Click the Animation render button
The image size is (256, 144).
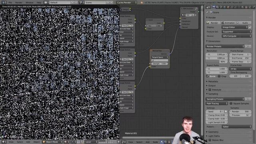228,23
